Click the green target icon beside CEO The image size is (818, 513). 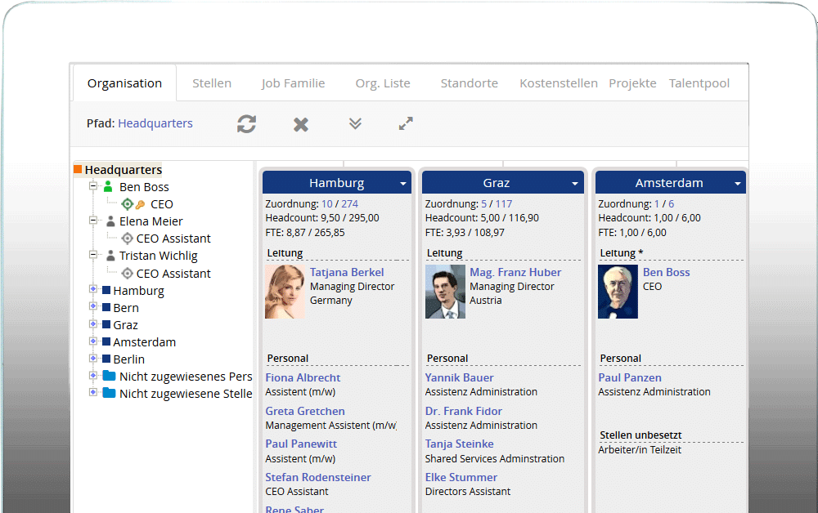point(128,204)
